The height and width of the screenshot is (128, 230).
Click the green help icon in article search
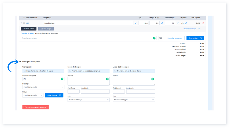pyautogui.click(x=154, y=38)
